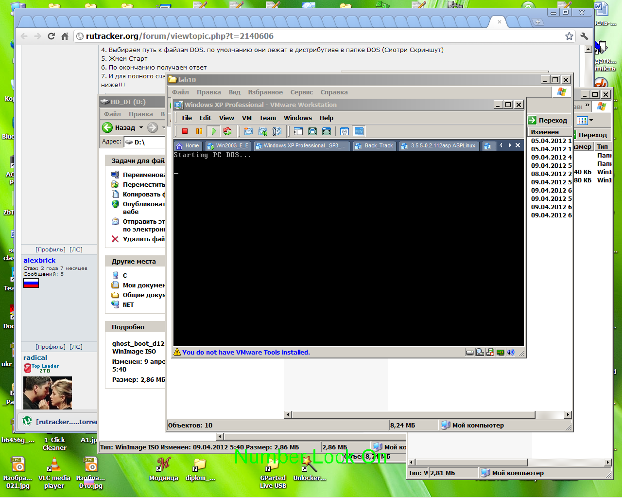Open Правка menu in the lab10 window

(x=208, y=92)
